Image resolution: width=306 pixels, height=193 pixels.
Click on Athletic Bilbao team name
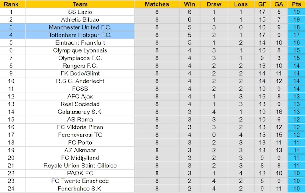80,19
